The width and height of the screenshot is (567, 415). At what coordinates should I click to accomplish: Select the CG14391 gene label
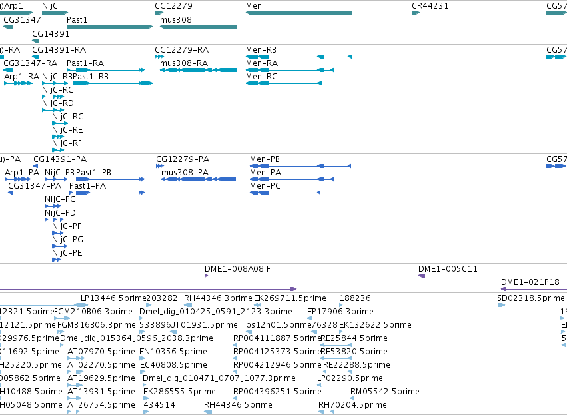51,33
